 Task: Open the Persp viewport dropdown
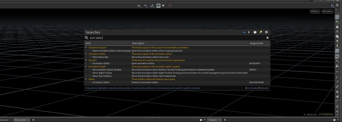315,12
